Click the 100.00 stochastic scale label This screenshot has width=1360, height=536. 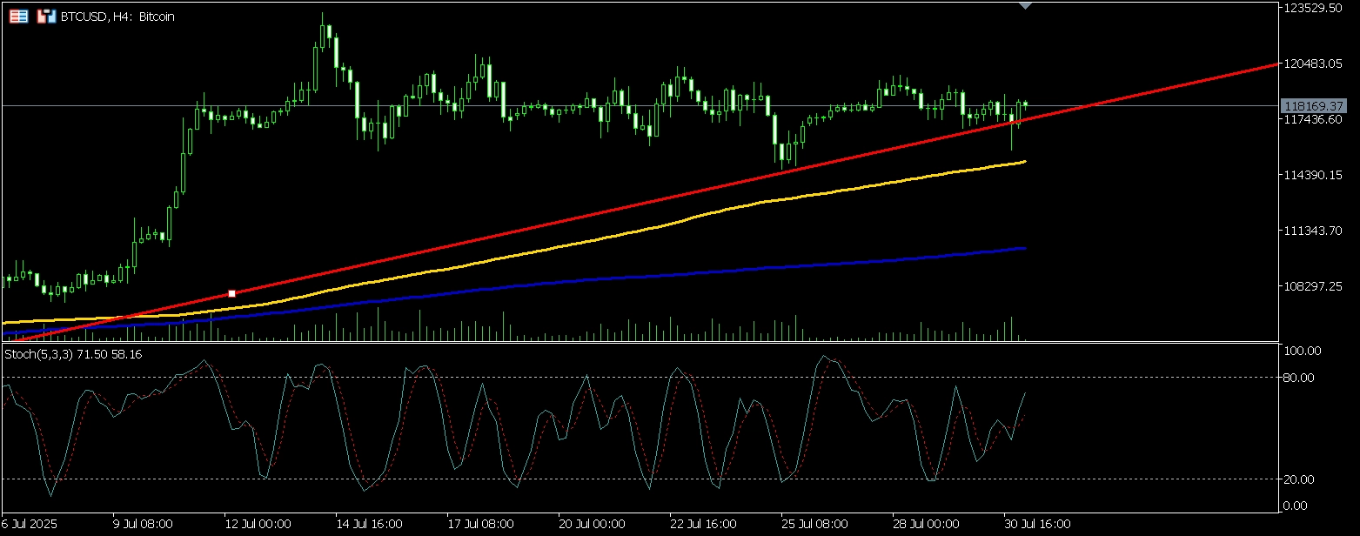pyautogui.click(x=1303, y=351)
